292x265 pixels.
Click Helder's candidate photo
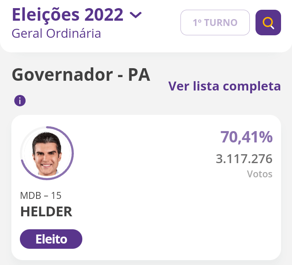click(47, 153)
